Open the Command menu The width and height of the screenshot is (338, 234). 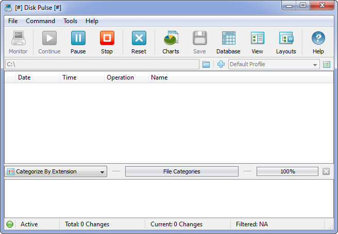tap(40, 21)
